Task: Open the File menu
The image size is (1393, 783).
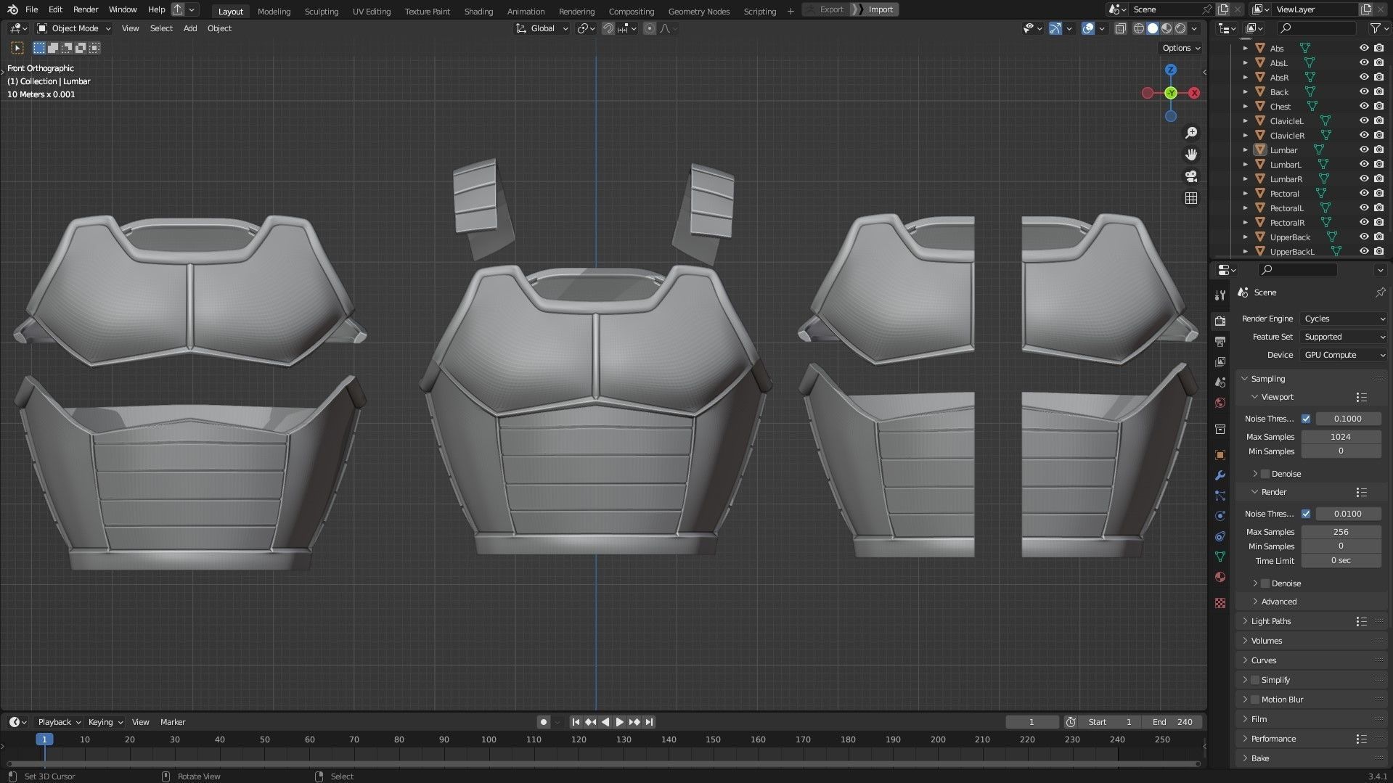Action: (x=31, y=9)
